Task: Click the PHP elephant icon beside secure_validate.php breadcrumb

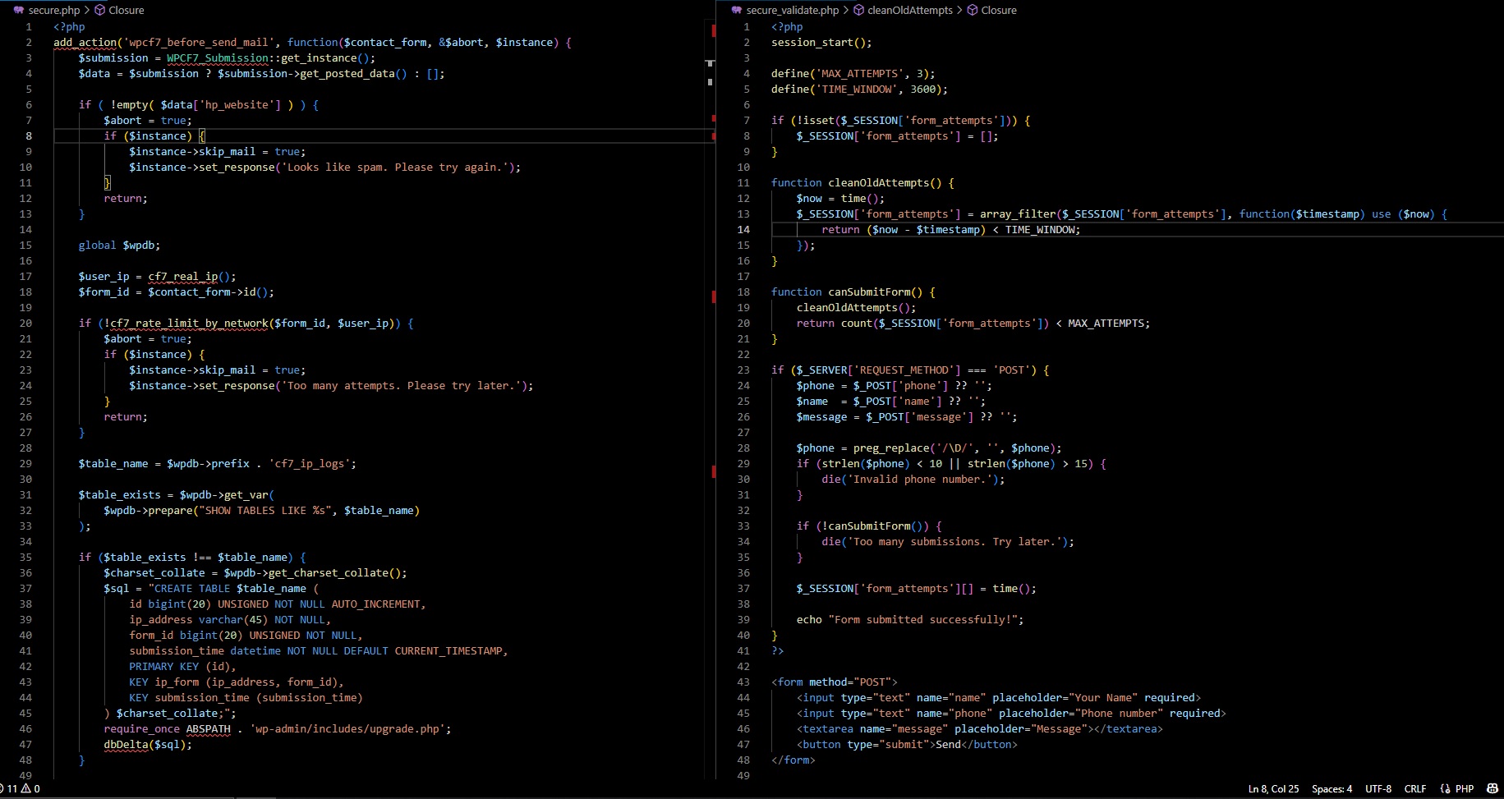Action: [735, 10]
